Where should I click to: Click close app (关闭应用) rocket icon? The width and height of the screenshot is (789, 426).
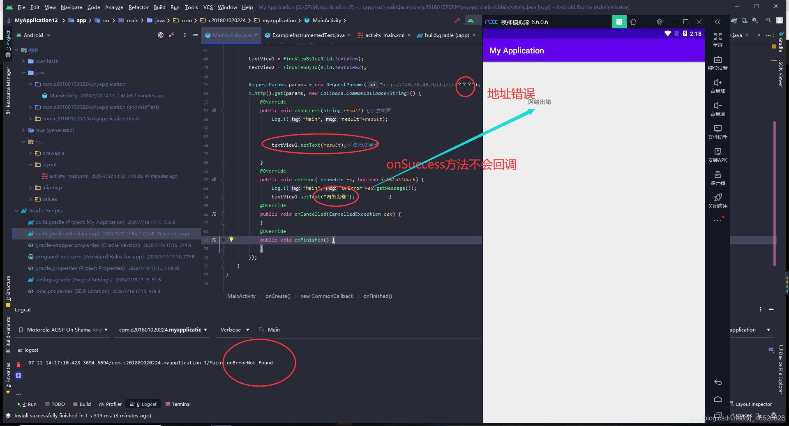pyautogui.click(x=717, y=198)
